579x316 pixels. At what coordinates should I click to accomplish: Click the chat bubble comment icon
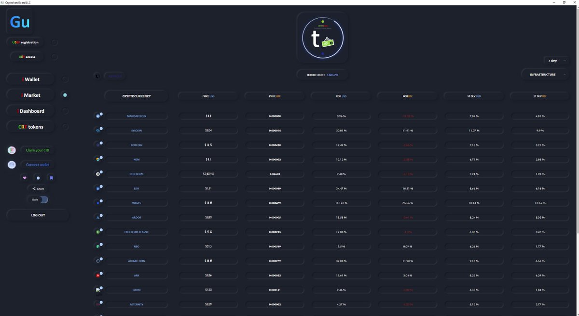[x=38, y=178]
